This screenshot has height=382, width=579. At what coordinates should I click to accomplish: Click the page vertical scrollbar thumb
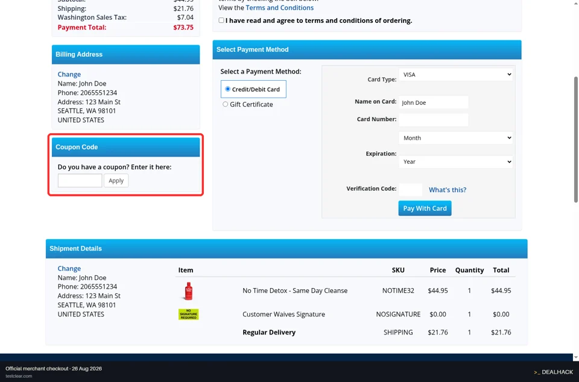575,139
